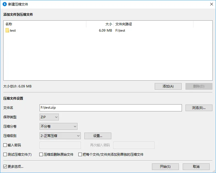The image size is (216, 173).
Task: Check 把每个文件/文件夹添加到单独的压缩文件 option
Action: click(80, 155)
